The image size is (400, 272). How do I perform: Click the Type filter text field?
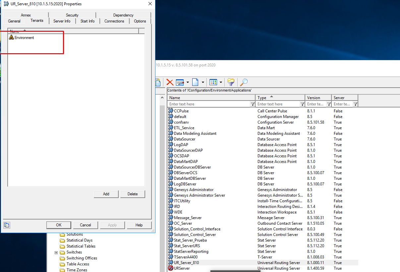tap(278, 104)
